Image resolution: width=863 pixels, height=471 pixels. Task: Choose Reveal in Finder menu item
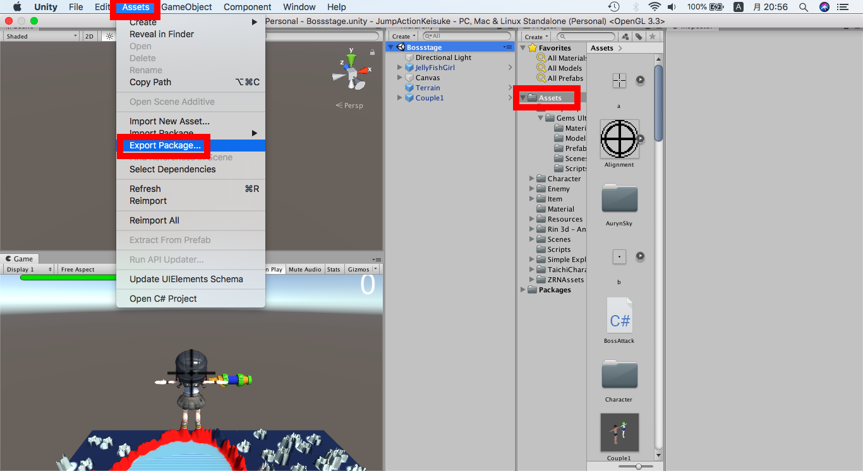[x=191, y=34]
